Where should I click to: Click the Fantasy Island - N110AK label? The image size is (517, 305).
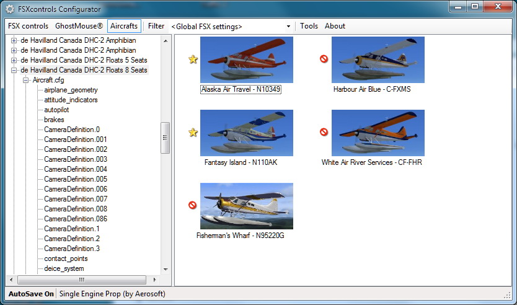click(241, 162)
